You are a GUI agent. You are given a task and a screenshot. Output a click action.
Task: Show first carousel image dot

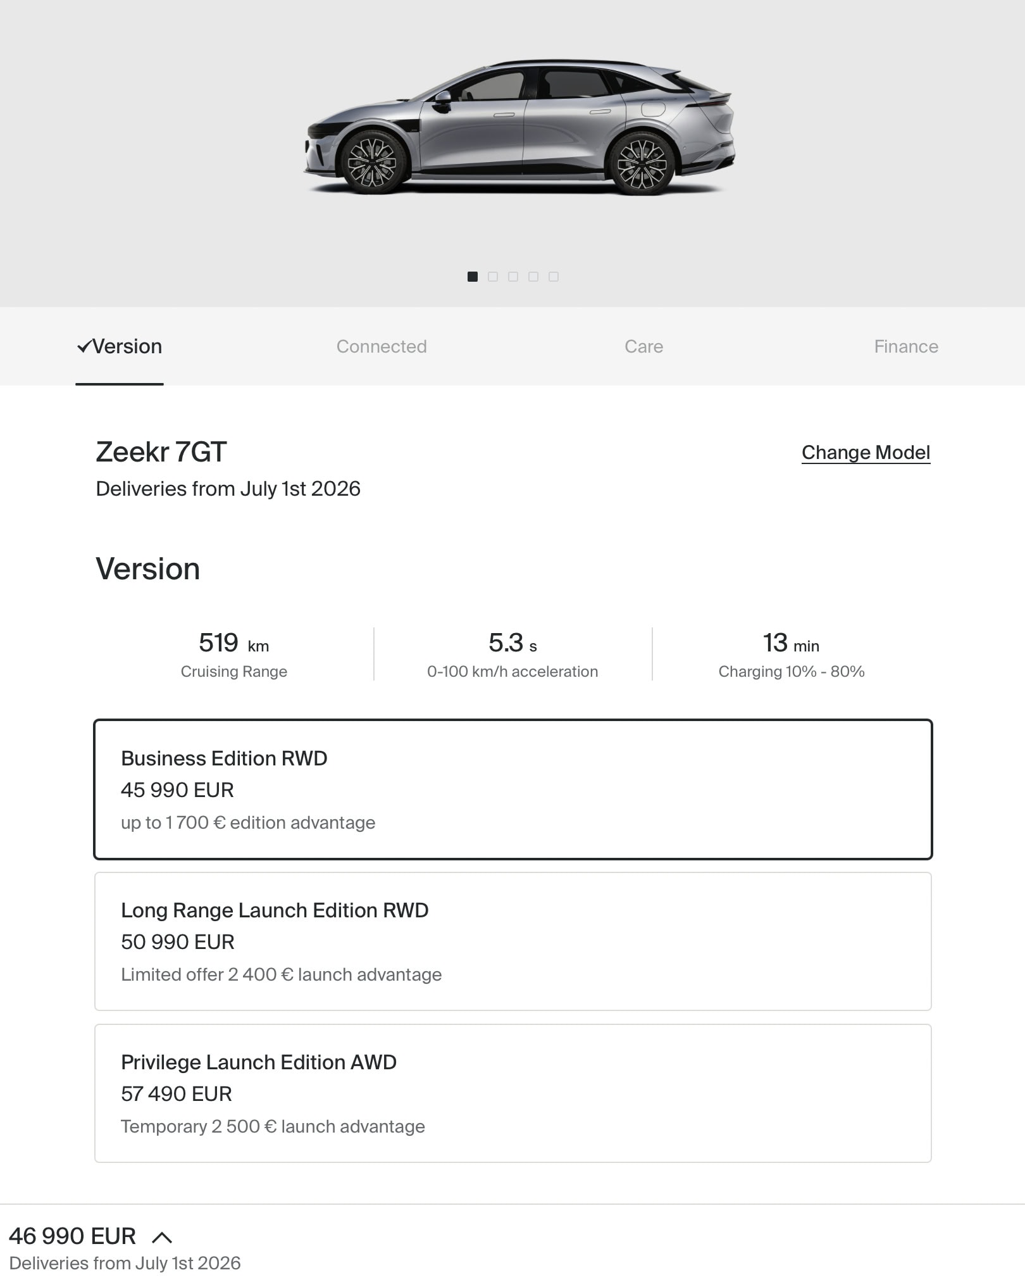point(472,277)
